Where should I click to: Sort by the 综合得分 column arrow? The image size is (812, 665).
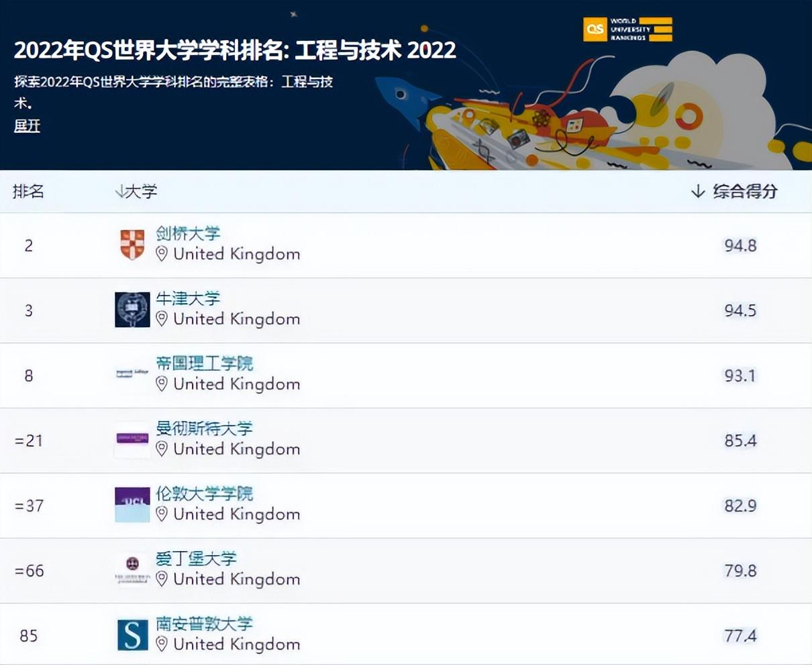[x=696, y=191]
